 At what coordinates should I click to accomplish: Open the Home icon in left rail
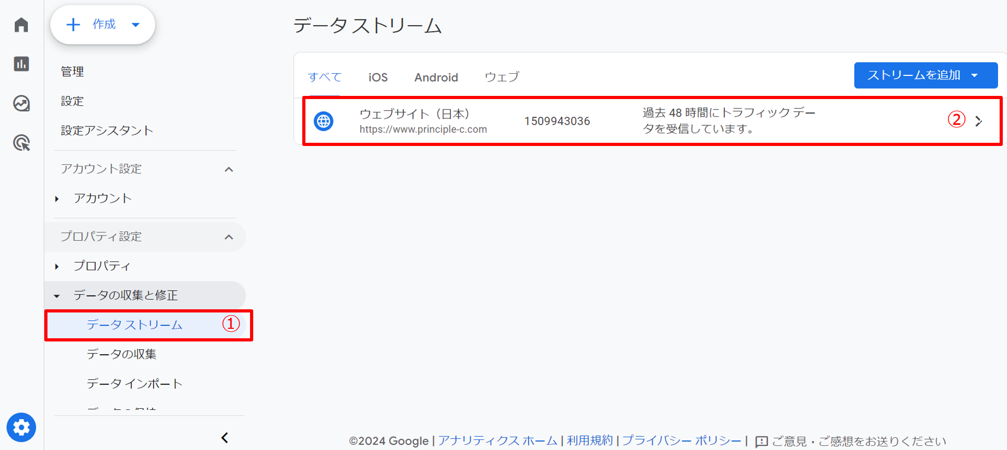point(21,25)
